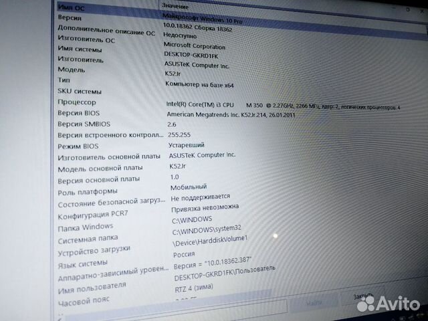428x321 pixels.
Task: Click the value 'C:\WINDOWS\system32'
Action: click(x=207, y=230)
